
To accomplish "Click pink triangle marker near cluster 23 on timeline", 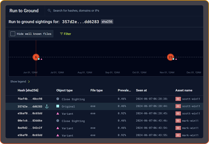I will (176, 59).
